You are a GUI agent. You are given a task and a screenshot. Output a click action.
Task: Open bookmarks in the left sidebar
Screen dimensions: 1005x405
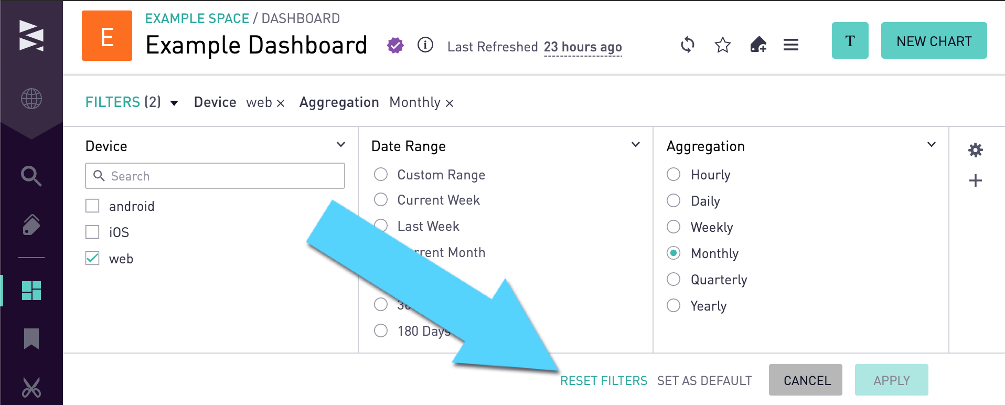[31, 338]
